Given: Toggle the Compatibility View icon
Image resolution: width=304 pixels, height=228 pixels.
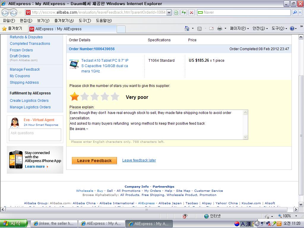Looking at the screenshot, I should point(176,12).
